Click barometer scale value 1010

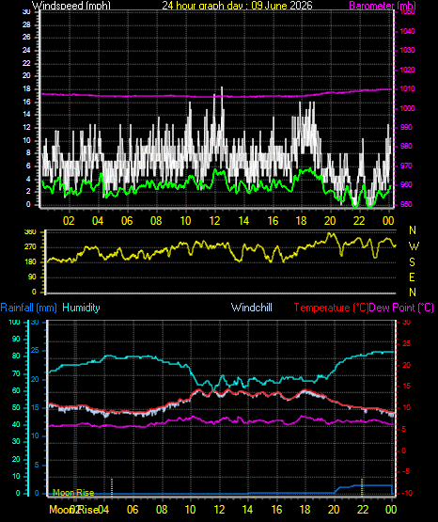(407, 89)
